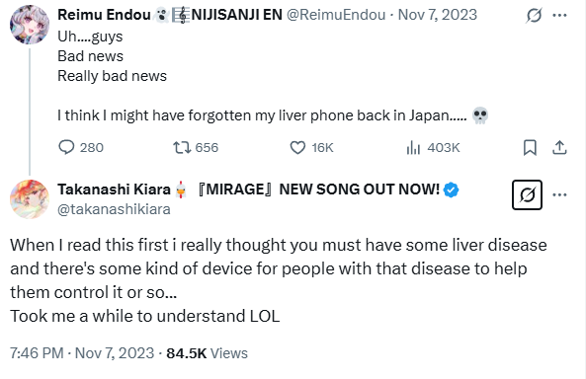Click the 84.5K Views count
Viewport: 586px width, 379px height.
(x=208, y=353)
